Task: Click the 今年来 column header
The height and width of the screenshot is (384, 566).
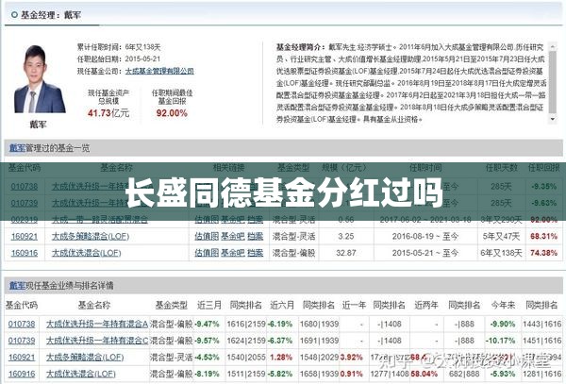Action: [x=503, y=305]
